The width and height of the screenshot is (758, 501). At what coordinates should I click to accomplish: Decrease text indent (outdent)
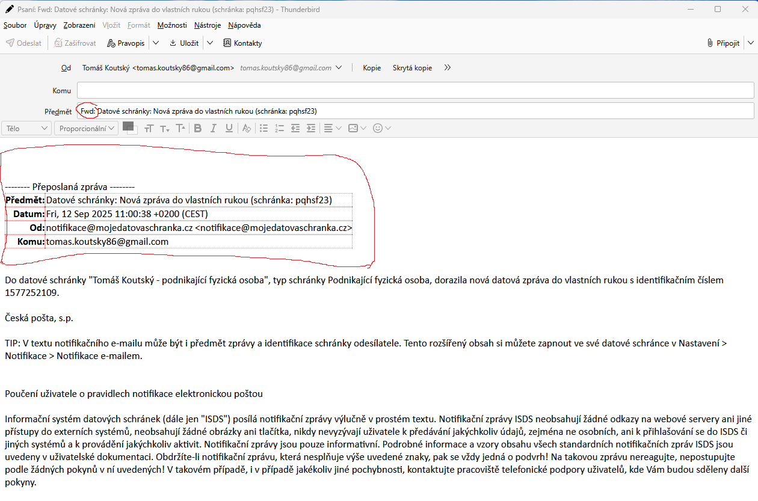tap(295, 128)
